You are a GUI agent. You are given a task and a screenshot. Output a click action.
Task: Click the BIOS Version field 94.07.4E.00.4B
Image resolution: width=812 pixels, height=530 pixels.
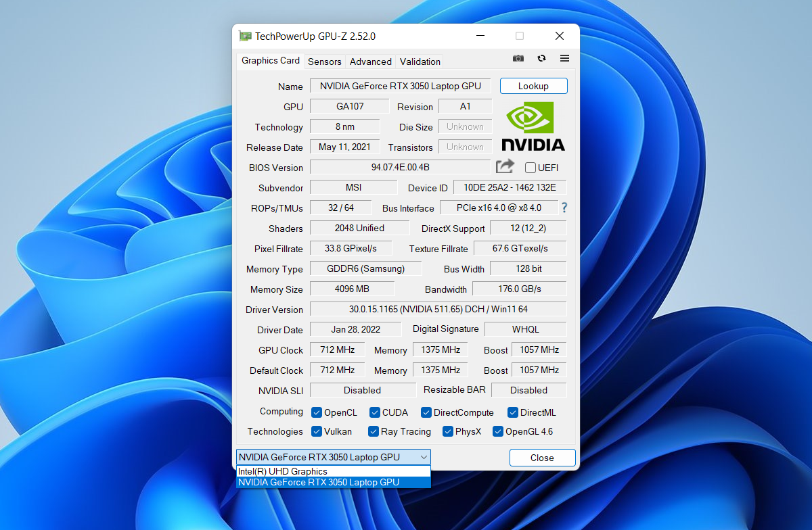point(401,167)
